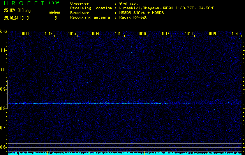Screen dimensions: 245x155
Task: Click the 0.9 frequency axis label
Action: click(x=4, y=89)
